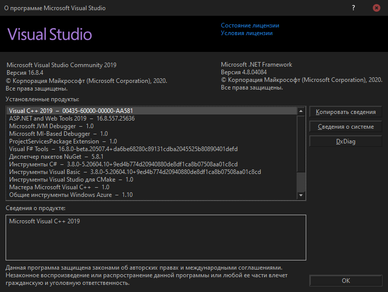388x292 pixels.
Task: Launch DxDiag button
Action: click(346, 141)
